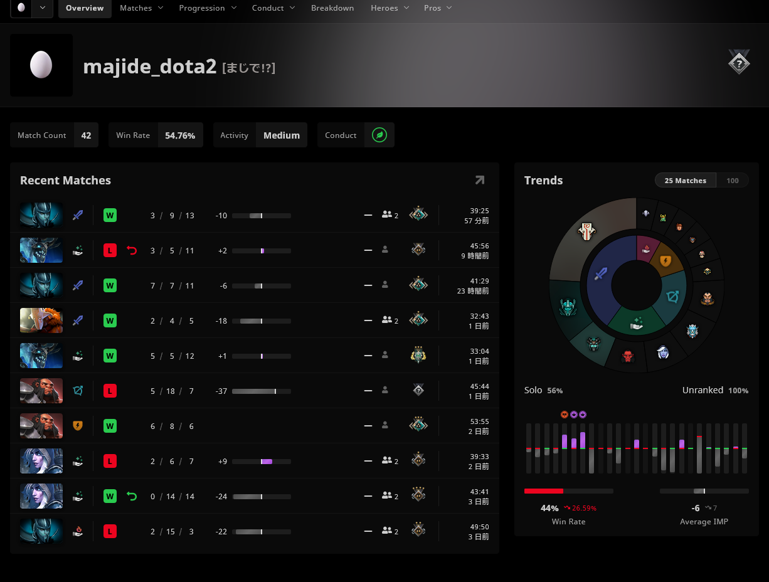Switch Trends to 25 Matches
The width and height of the screenshot is (769, 582).
point(686,181)
